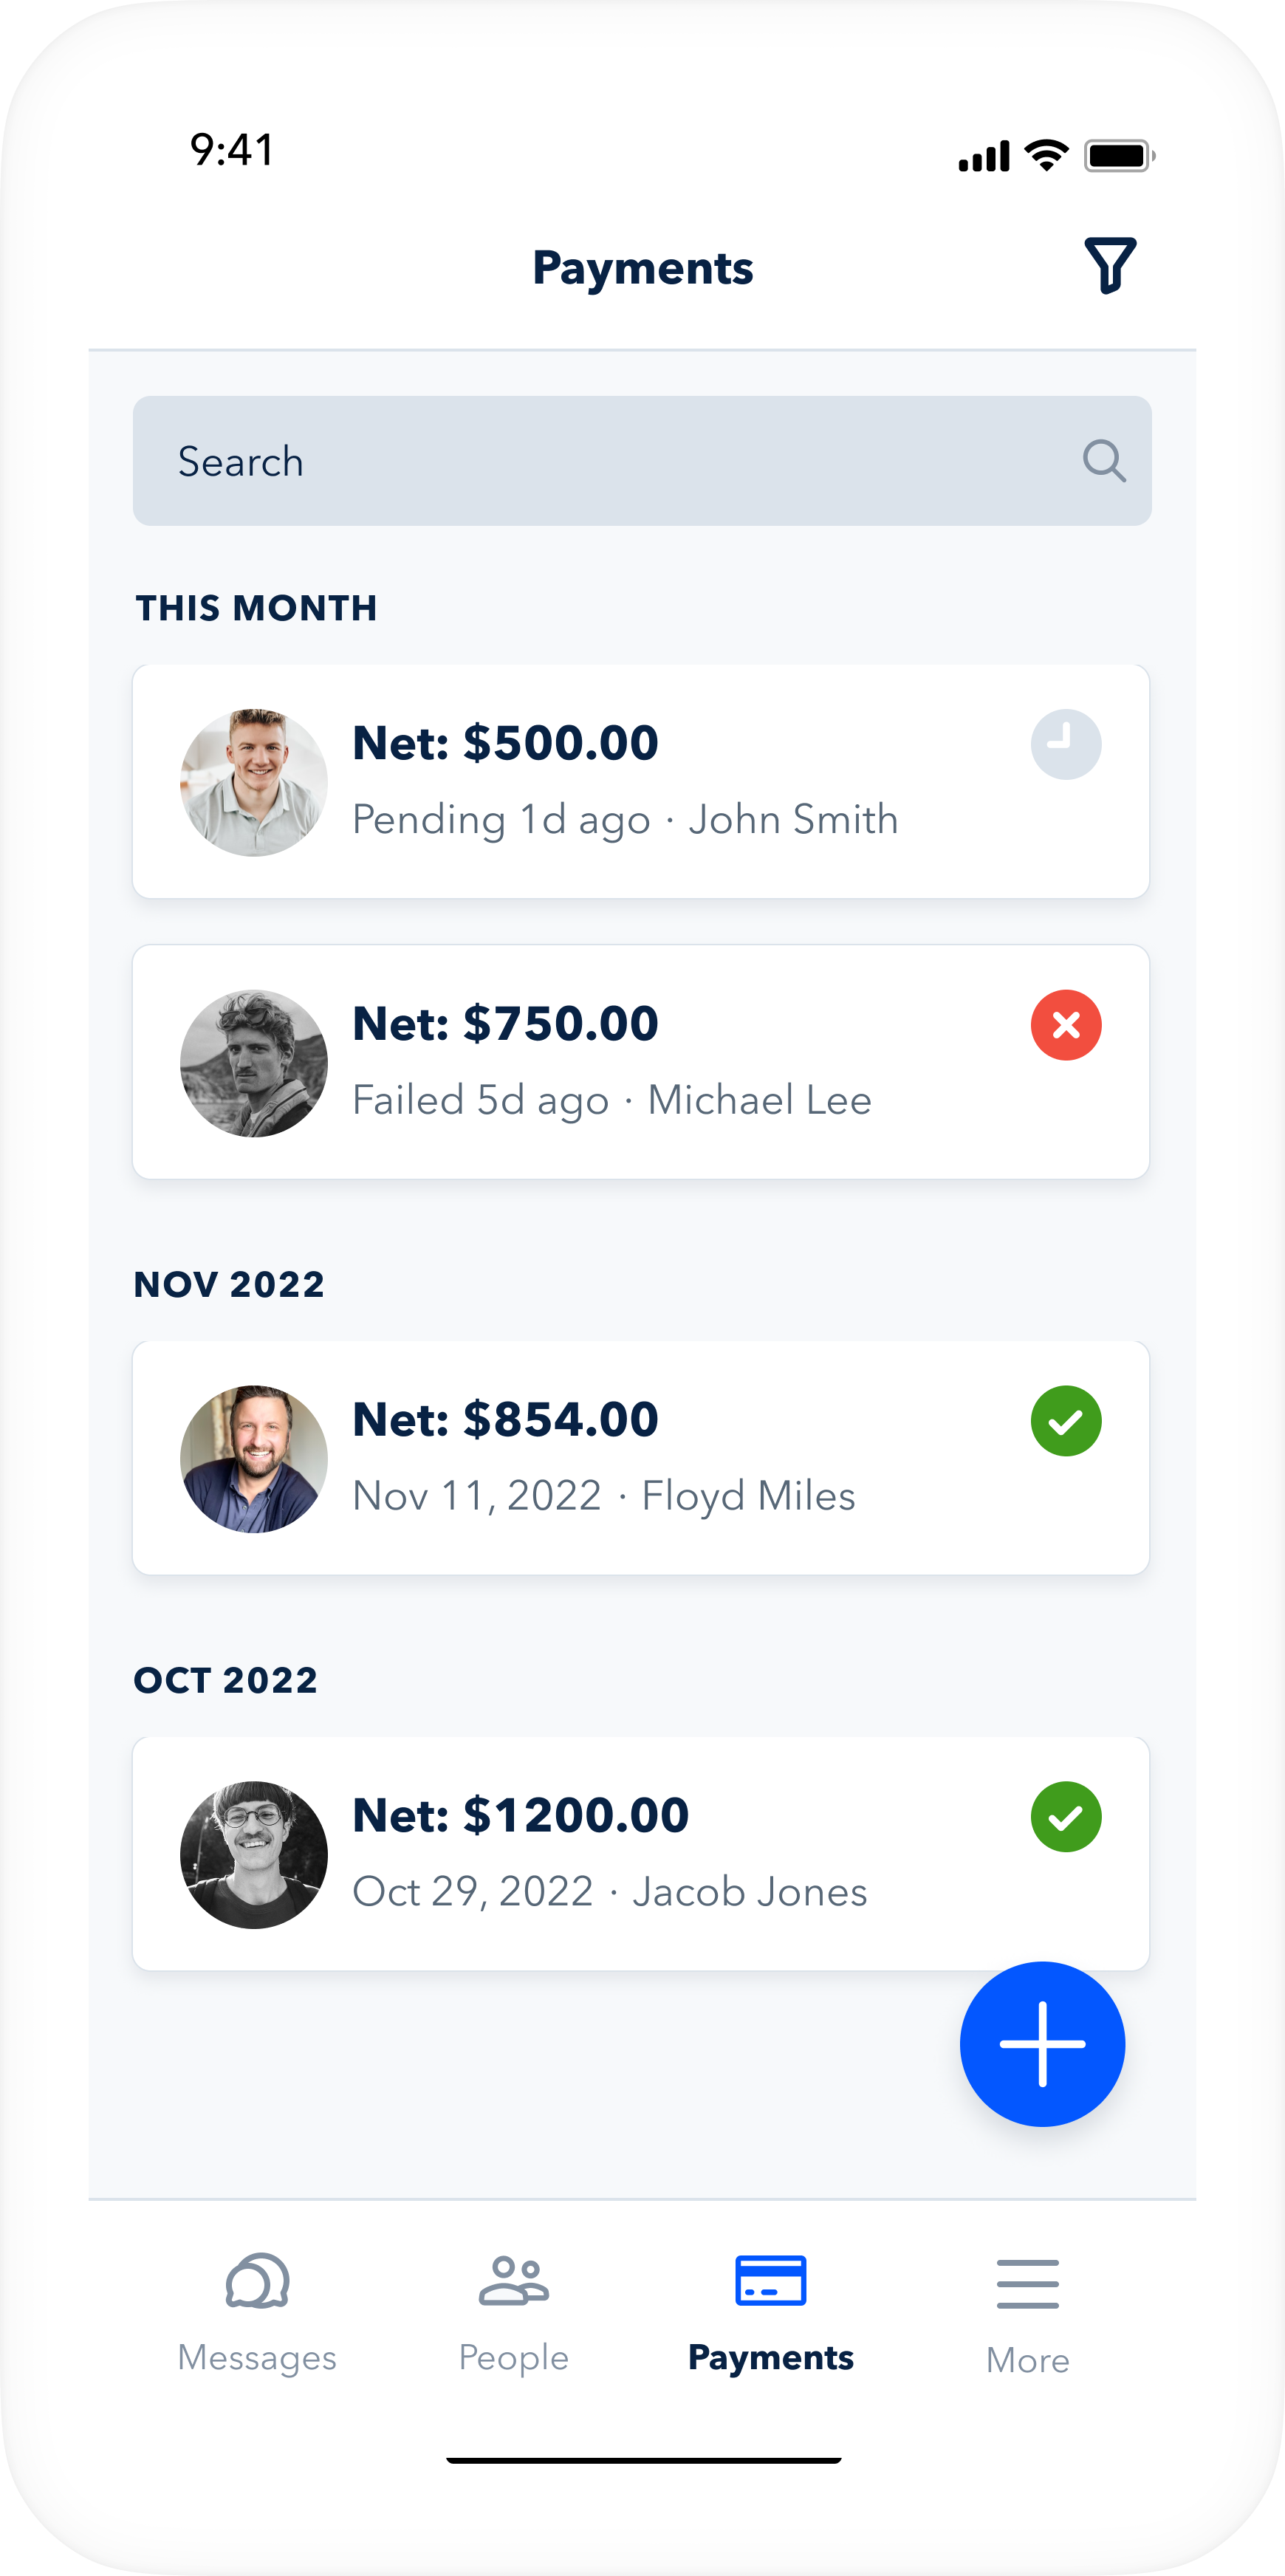Focus the Search input field
Viewport: 1285px width, 2576px height.
[x=600, y=461]
